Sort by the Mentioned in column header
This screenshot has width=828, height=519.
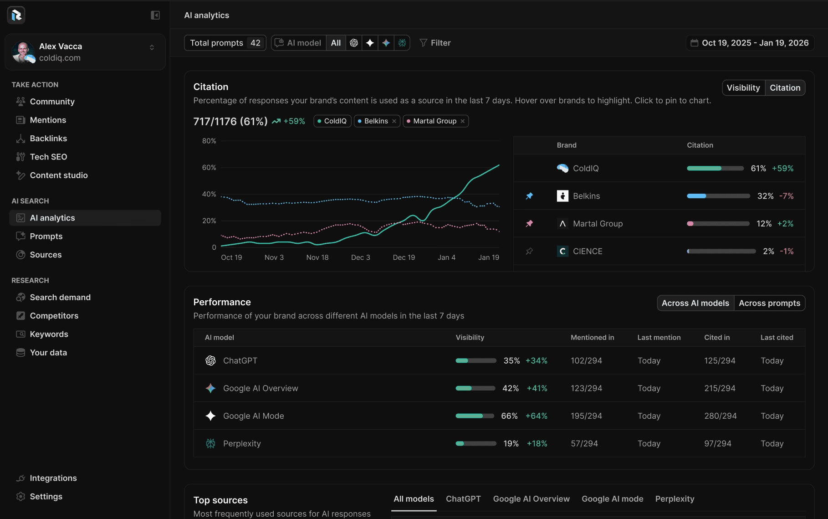(x=593, y=338)
